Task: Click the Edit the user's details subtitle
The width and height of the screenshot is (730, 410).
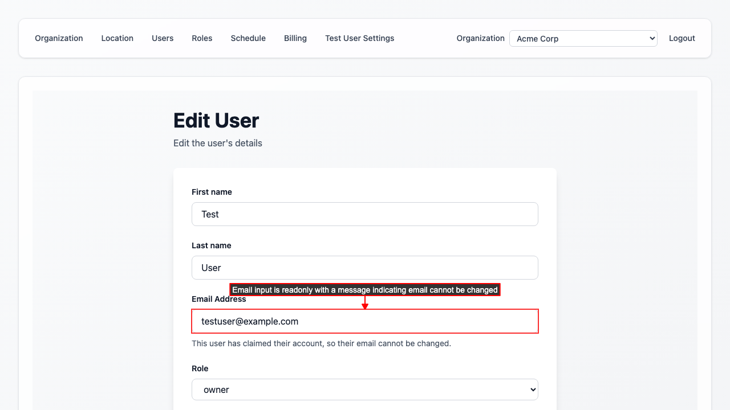Action: tap(218, 143)
